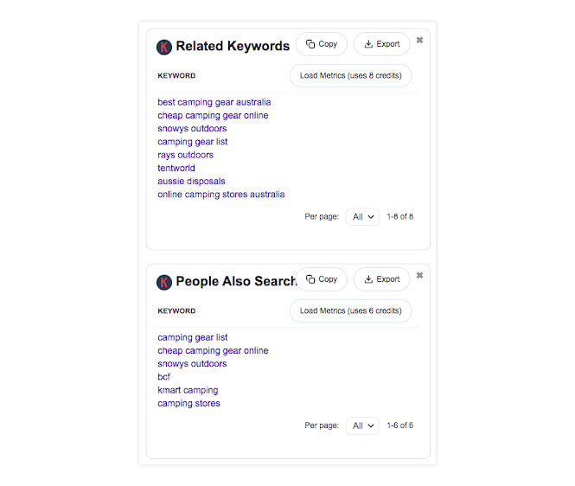Export the People Also Search list
This screenshot has width=575, height=486.
tap(381, 279)
